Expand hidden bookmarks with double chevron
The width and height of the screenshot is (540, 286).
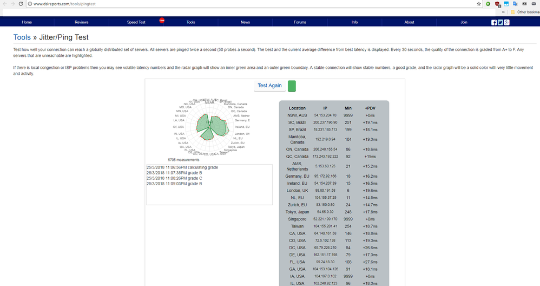(503, 11)
